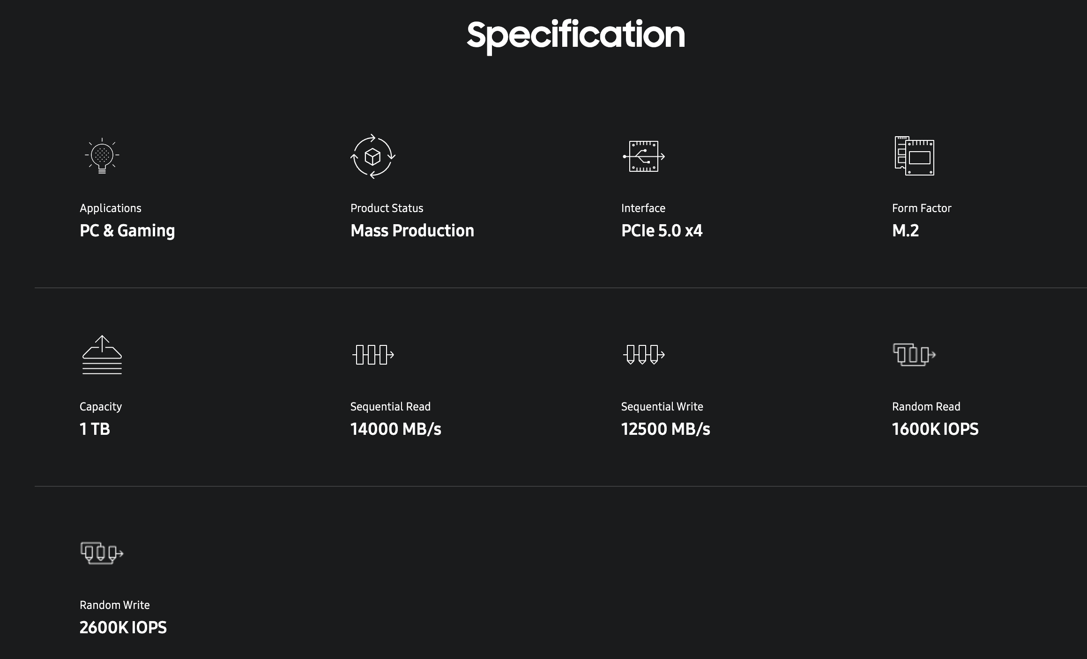Click the Random Read icon
Image resolution: width=1087 pixels, height=659 pixels.
click(x=914, y=354)
